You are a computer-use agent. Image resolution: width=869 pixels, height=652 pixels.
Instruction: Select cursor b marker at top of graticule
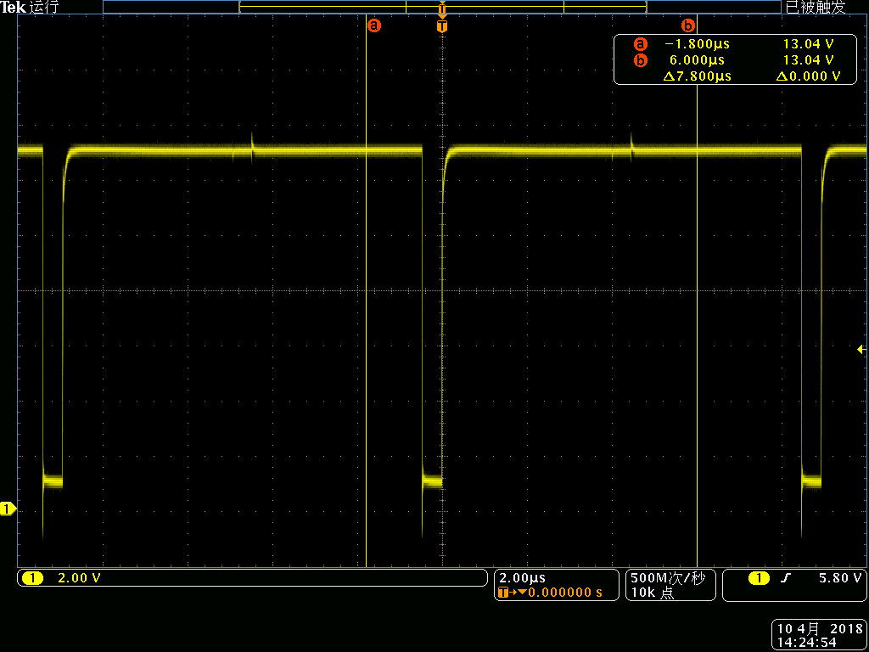[687, 25]
